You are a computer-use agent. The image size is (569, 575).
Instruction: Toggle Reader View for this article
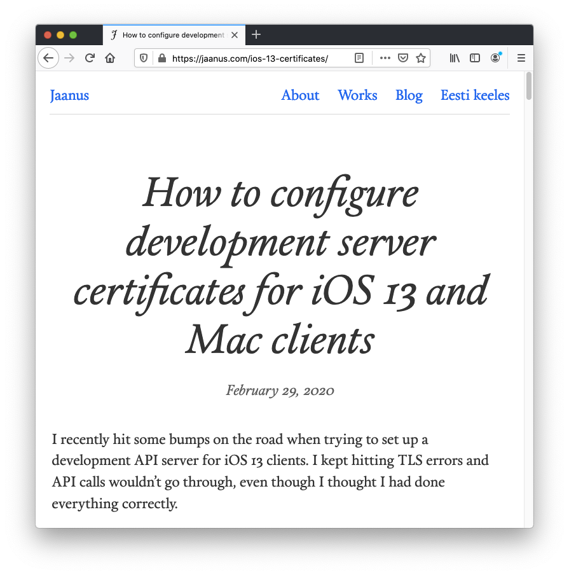[359, 58]
